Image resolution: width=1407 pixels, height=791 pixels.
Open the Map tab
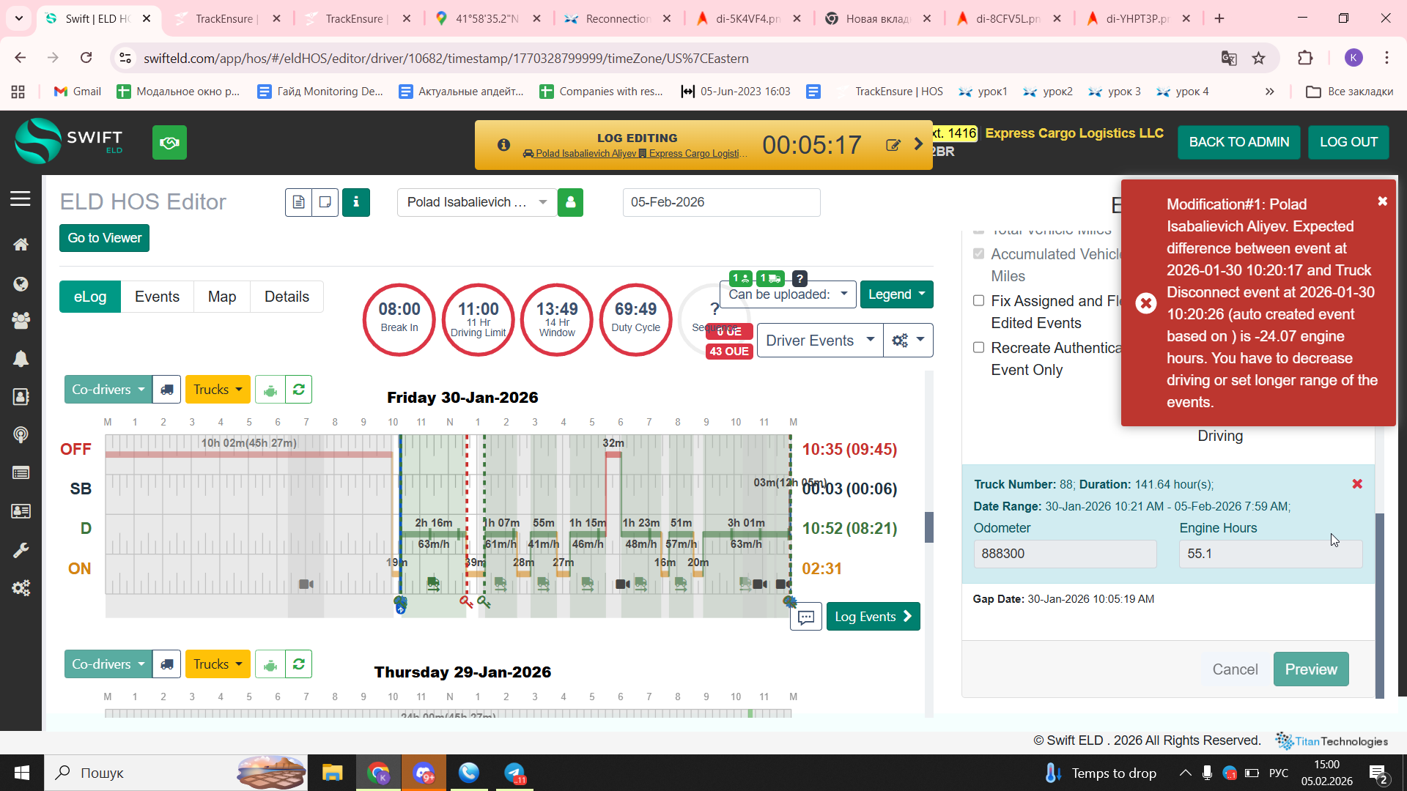pyautogui.click(x=221, y=297)
